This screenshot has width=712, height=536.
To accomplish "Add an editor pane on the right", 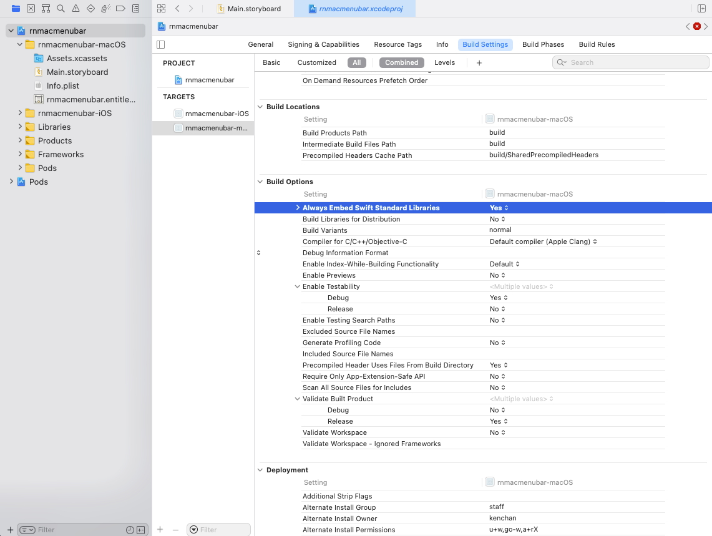I will click(701, 8).
